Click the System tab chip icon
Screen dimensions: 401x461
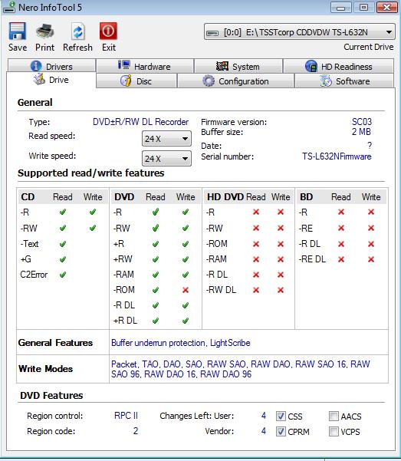point(222,66)
